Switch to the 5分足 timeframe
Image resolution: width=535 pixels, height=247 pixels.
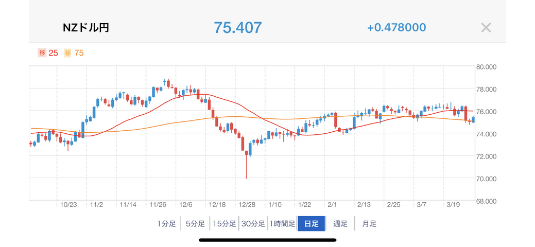(x=195, y=224)
